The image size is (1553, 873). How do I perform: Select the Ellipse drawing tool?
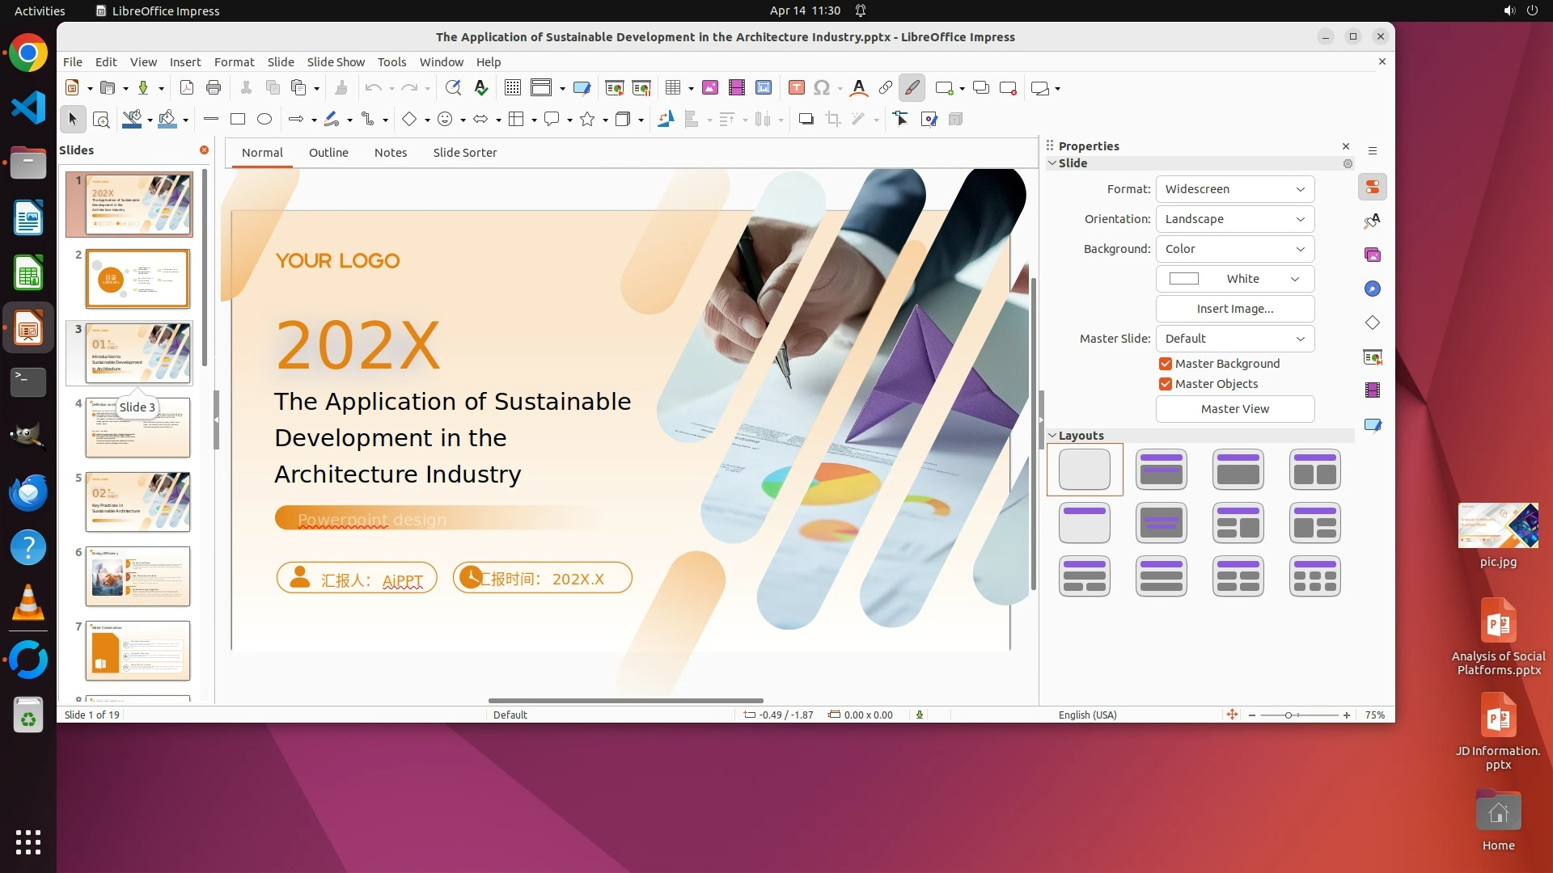click(x=264, y=120)
